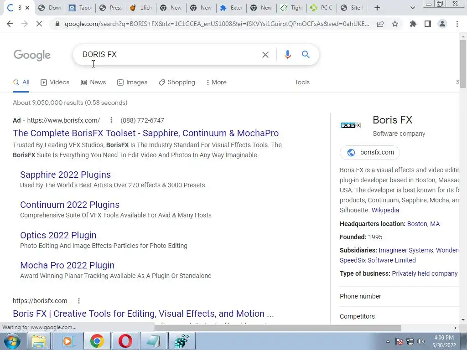Toggle the browser side panel icon

point(428,24)
